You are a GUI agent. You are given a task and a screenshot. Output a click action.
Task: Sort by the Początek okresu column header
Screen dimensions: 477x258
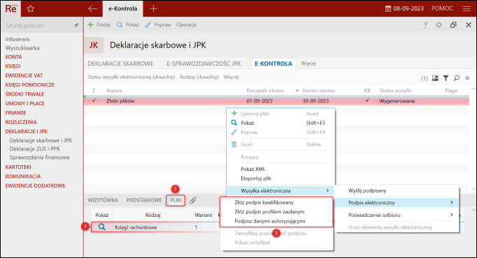[265, 91]
